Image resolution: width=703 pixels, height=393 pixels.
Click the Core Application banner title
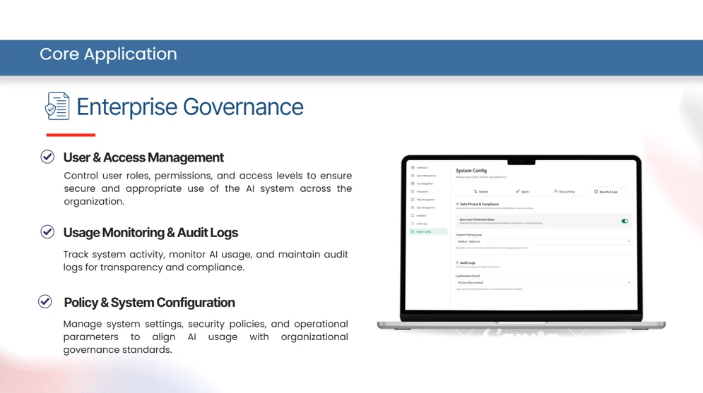(108, 54)
